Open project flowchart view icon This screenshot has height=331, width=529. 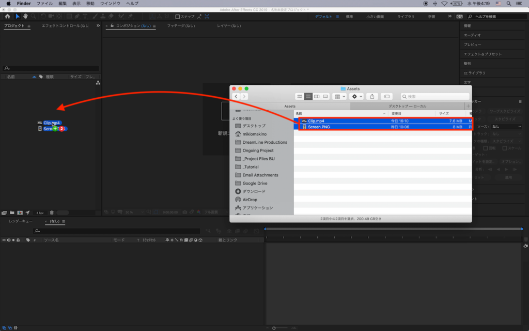[x=98, y=83]
